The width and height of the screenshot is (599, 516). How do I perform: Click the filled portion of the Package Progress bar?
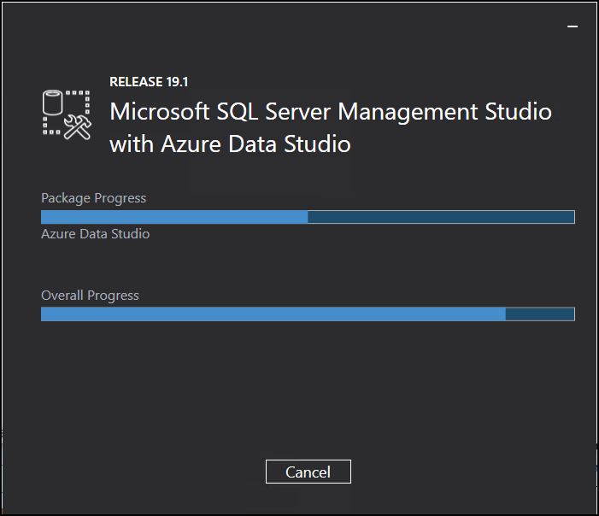[174, 217]
